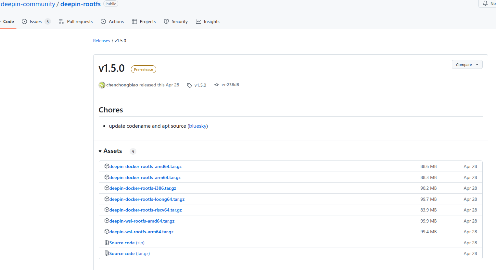Download deepin-docker-rootfs-riscv64.tar.gz

pos(146,210)
